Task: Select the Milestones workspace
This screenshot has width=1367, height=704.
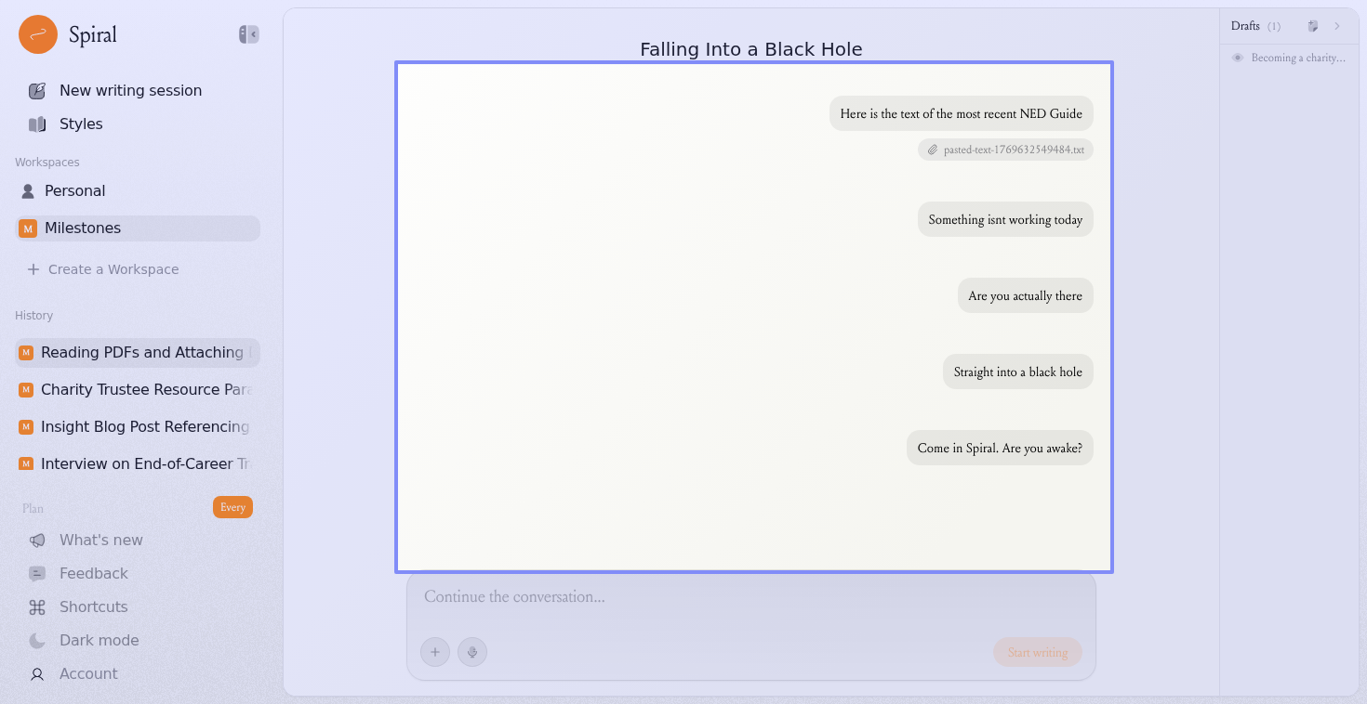Action: [83, 228]
